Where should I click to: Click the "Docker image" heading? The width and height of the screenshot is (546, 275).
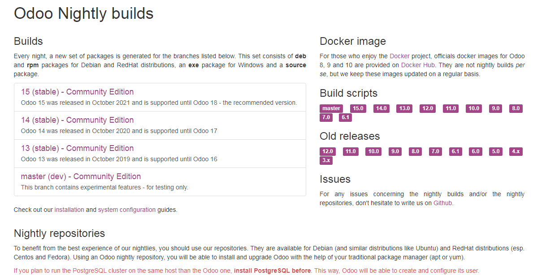point(353,42)
